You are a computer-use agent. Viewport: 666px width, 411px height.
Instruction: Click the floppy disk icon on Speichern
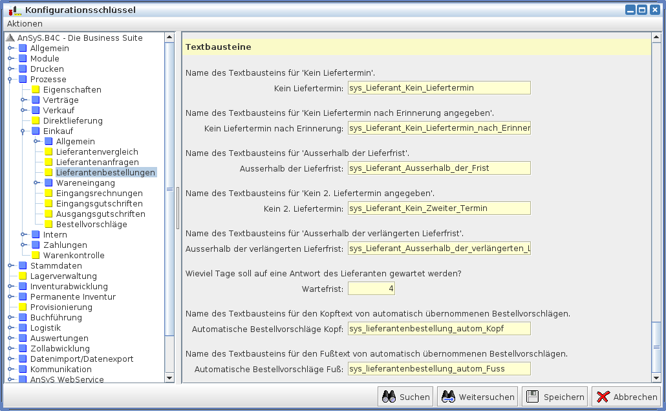point(532,397)
